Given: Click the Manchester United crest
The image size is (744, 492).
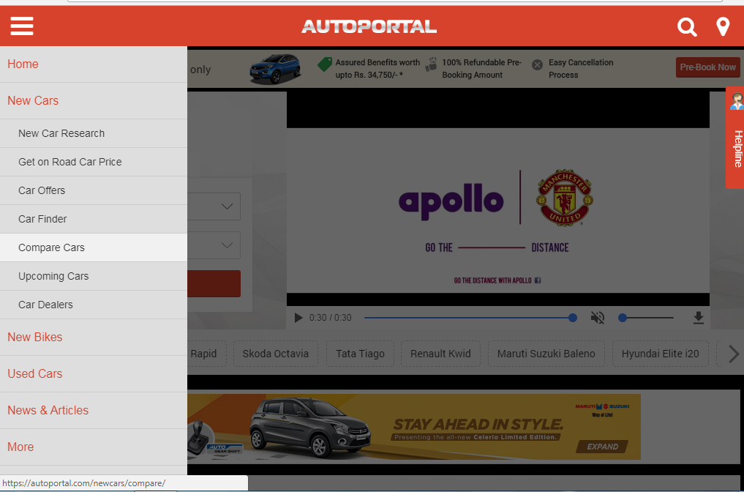Looking at the screenshot, I should (x=565, y=198).
